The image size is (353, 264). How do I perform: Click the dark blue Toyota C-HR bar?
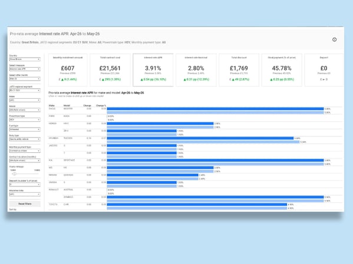(197, 205)
